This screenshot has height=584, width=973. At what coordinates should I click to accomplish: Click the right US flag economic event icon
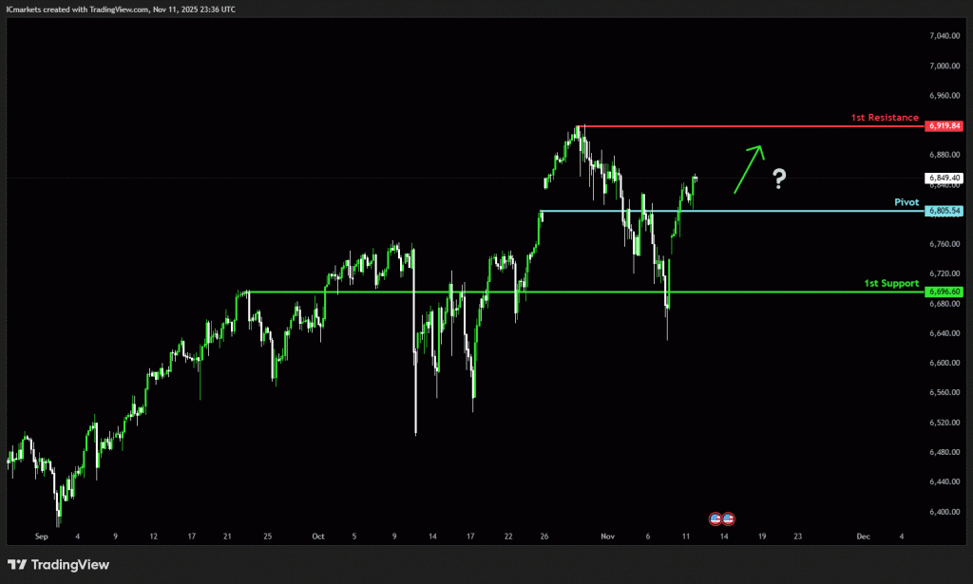pos(729,518)
